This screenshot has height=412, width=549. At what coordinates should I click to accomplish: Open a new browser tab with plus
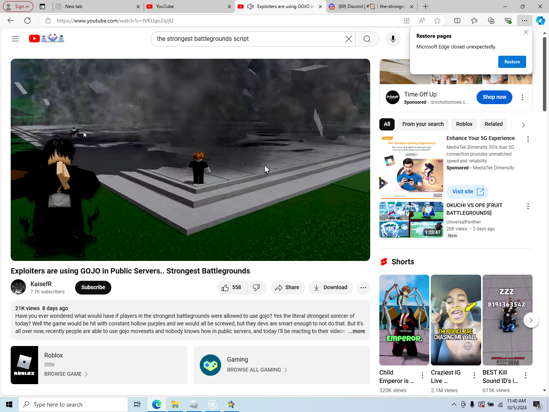(x=425, y=6)
